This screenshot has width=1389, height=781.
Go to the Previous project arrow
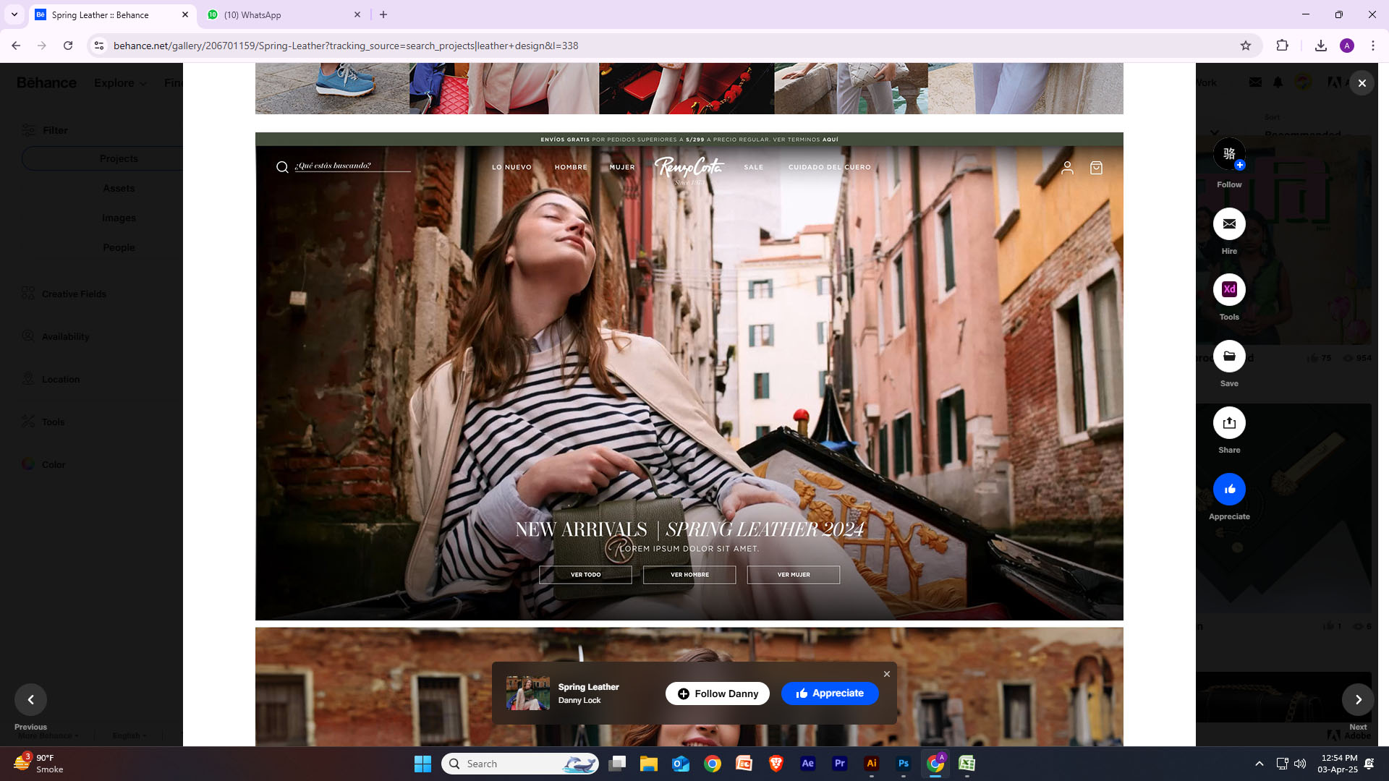pos(30,699)
